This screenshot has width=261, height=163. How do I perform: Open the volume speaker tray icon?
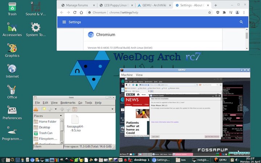[236, 160]
